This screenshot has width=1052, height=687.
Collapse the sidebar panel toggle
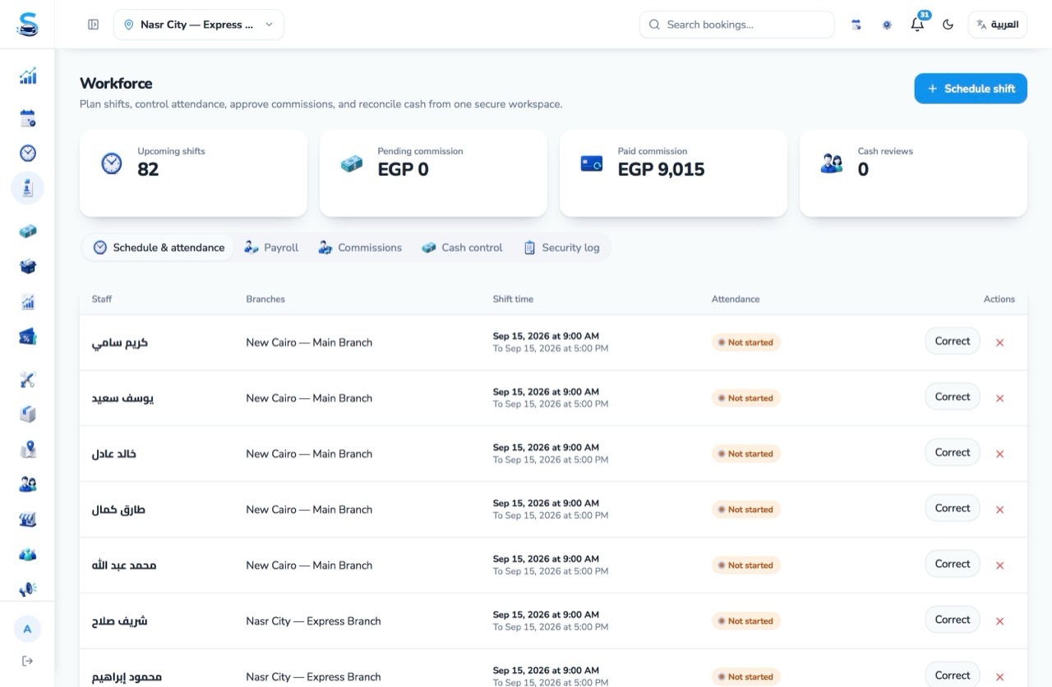[x=93, y=25]
